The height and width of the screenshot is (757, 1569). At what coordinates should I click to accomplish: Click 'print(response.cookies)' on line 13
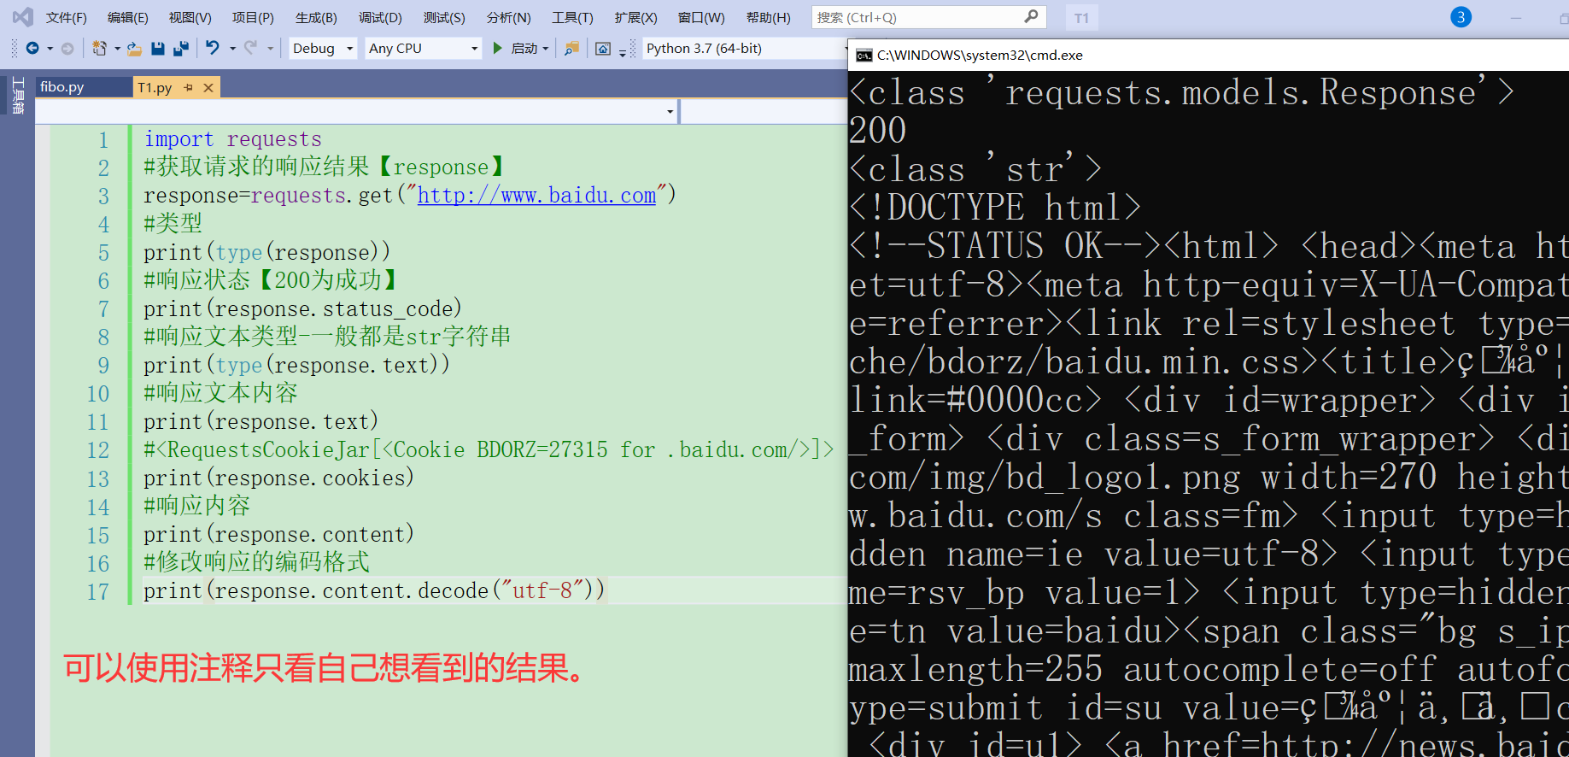(x=278, y=478)
